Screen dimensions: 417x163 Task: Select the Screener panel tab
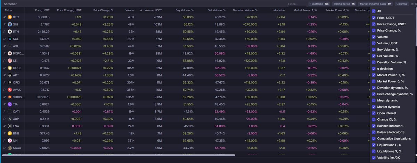tap(10, 4)
